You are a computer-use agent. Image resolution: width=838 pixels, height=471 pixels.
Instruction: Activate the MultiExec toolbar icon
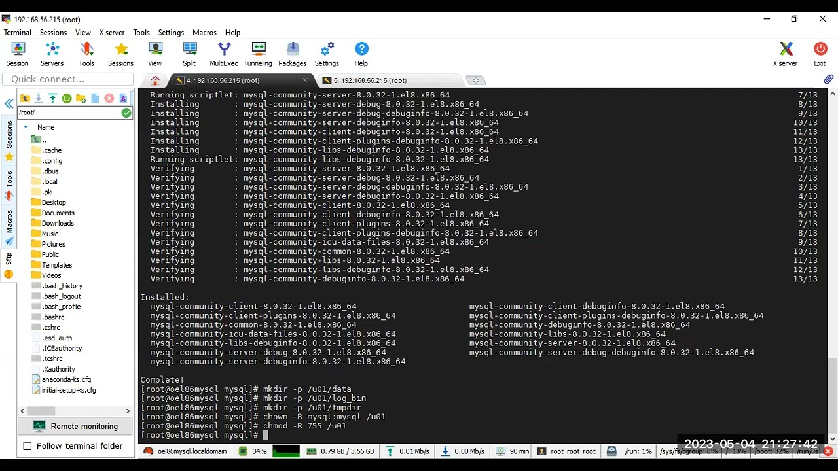[x=224, y=54]
